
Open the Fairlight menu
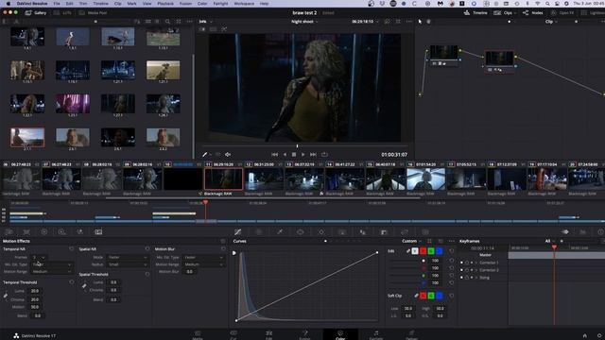click(220, 4)
